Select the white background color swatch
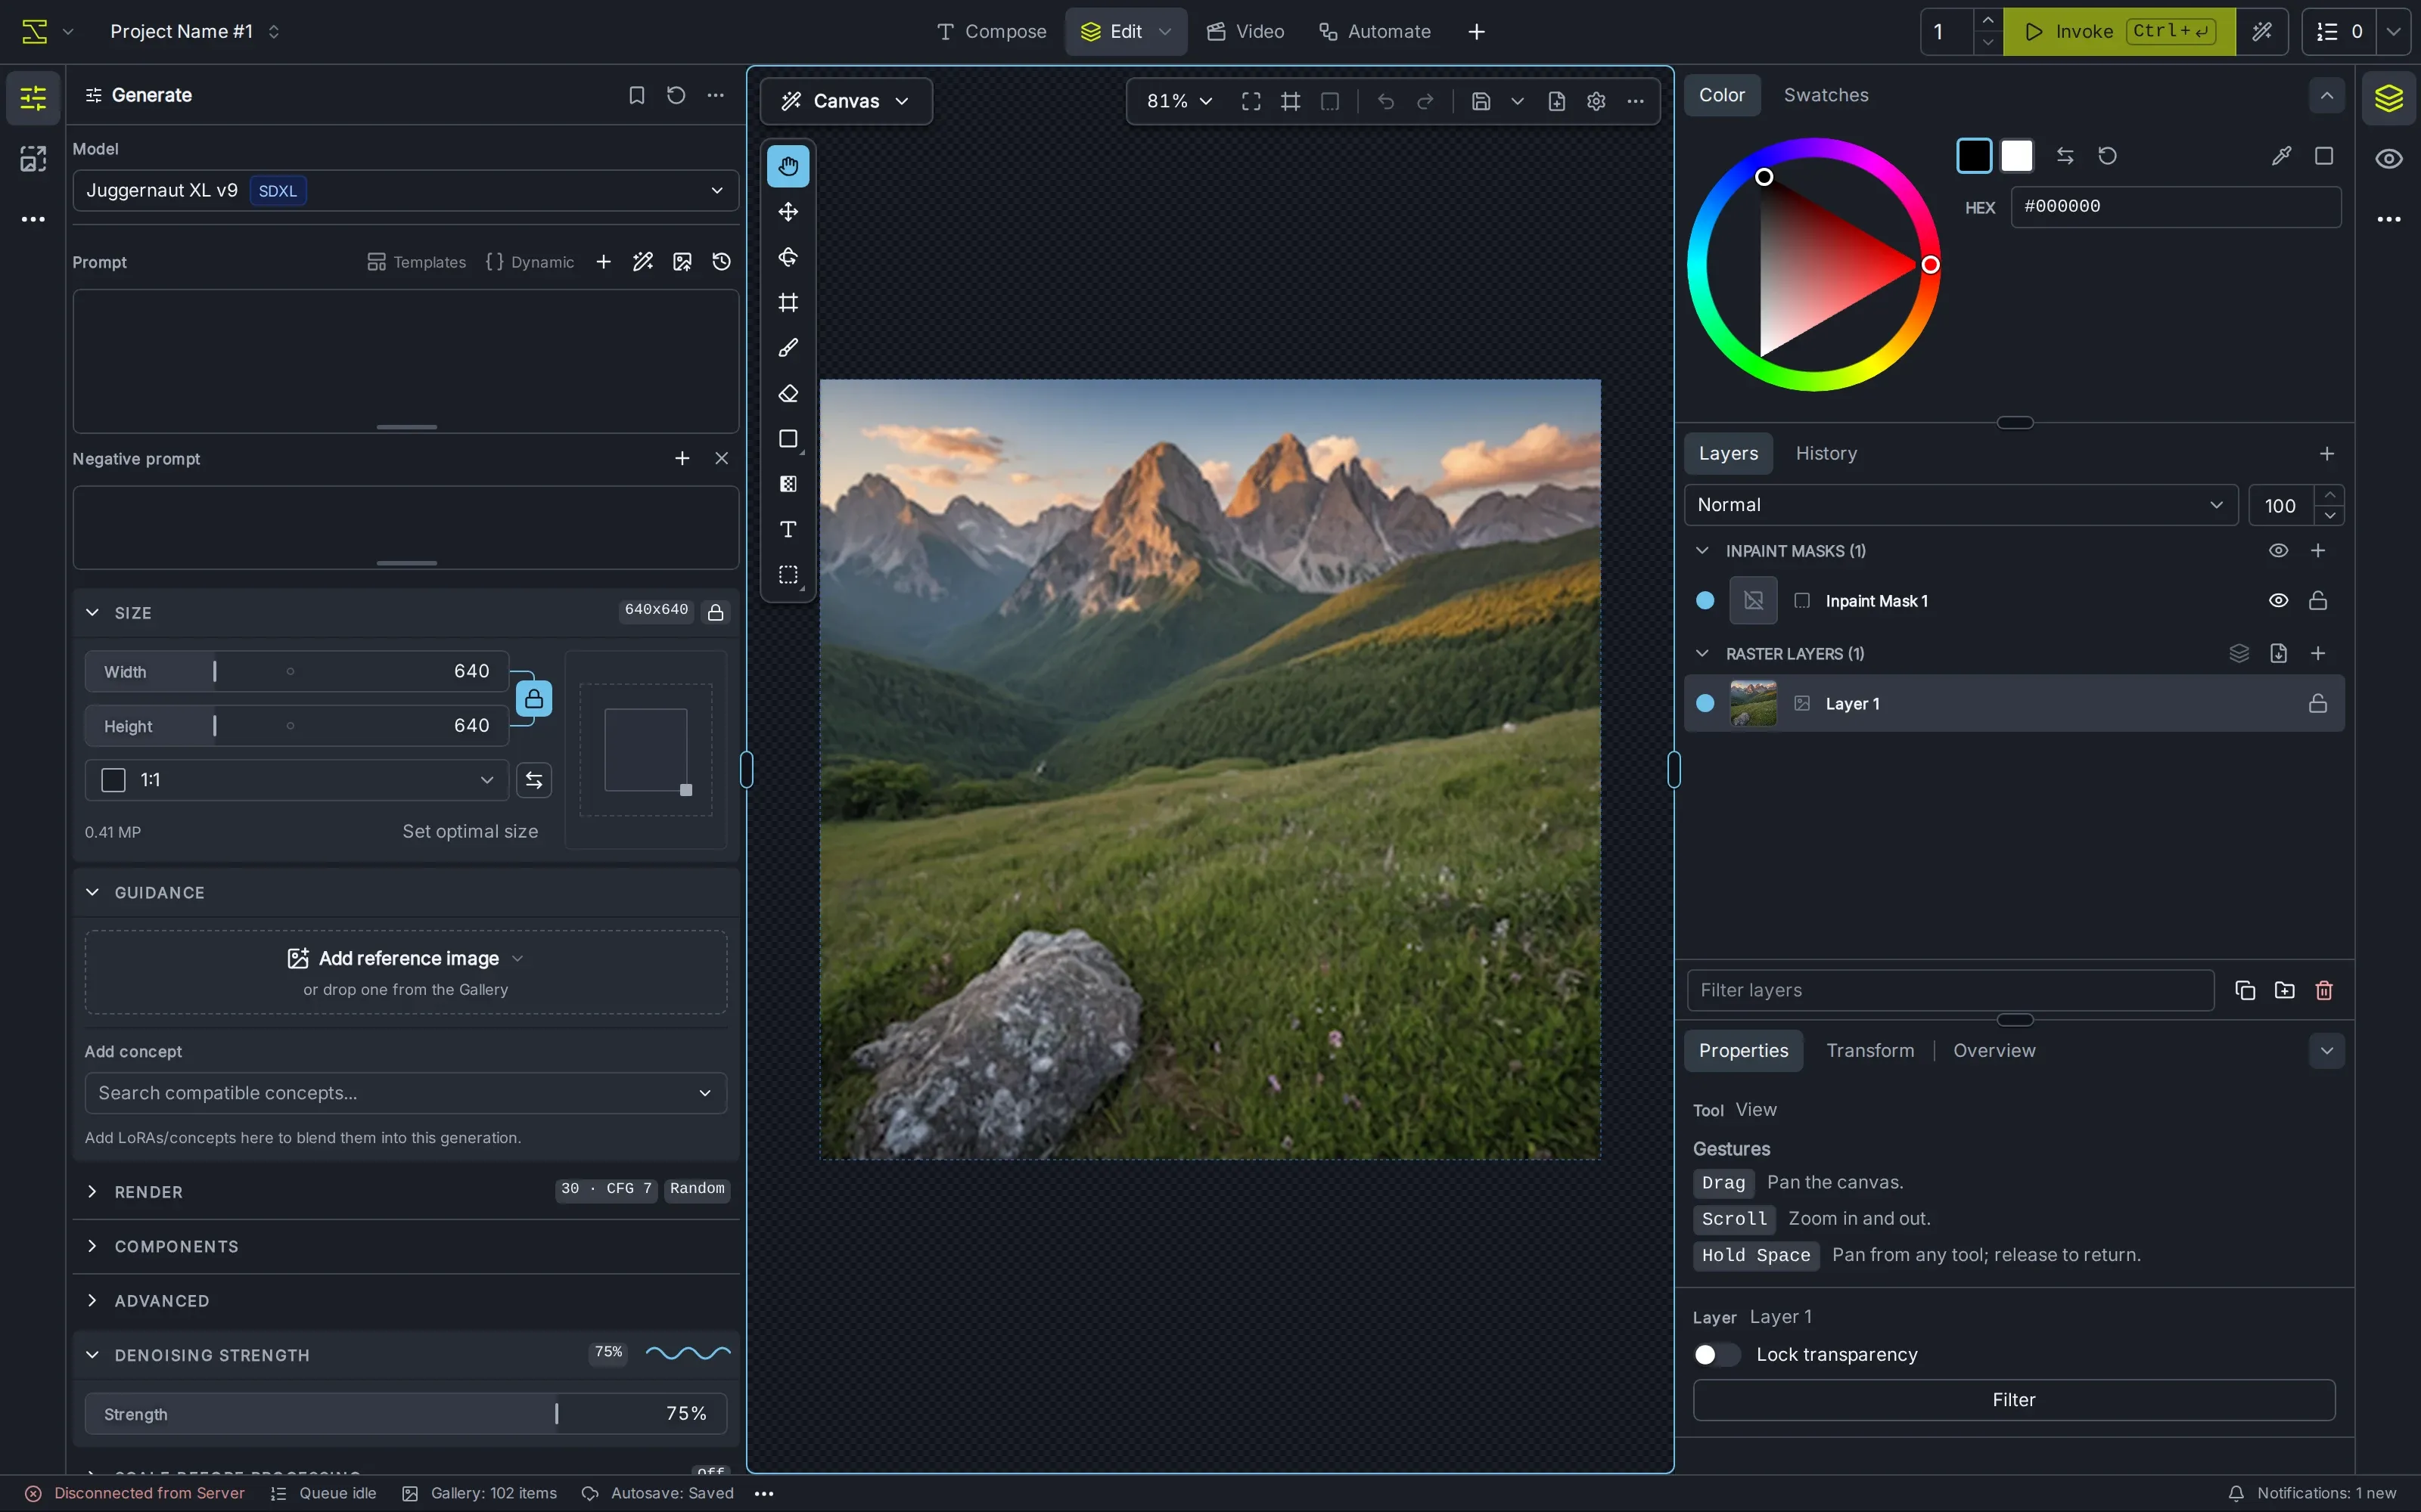The image size is (2421, 1512). (2017, 156)
